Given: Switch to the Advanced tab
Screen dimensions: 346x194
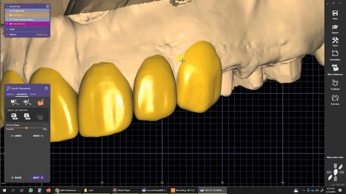Looking at the screenshot, I should click(x=22, y=94).
